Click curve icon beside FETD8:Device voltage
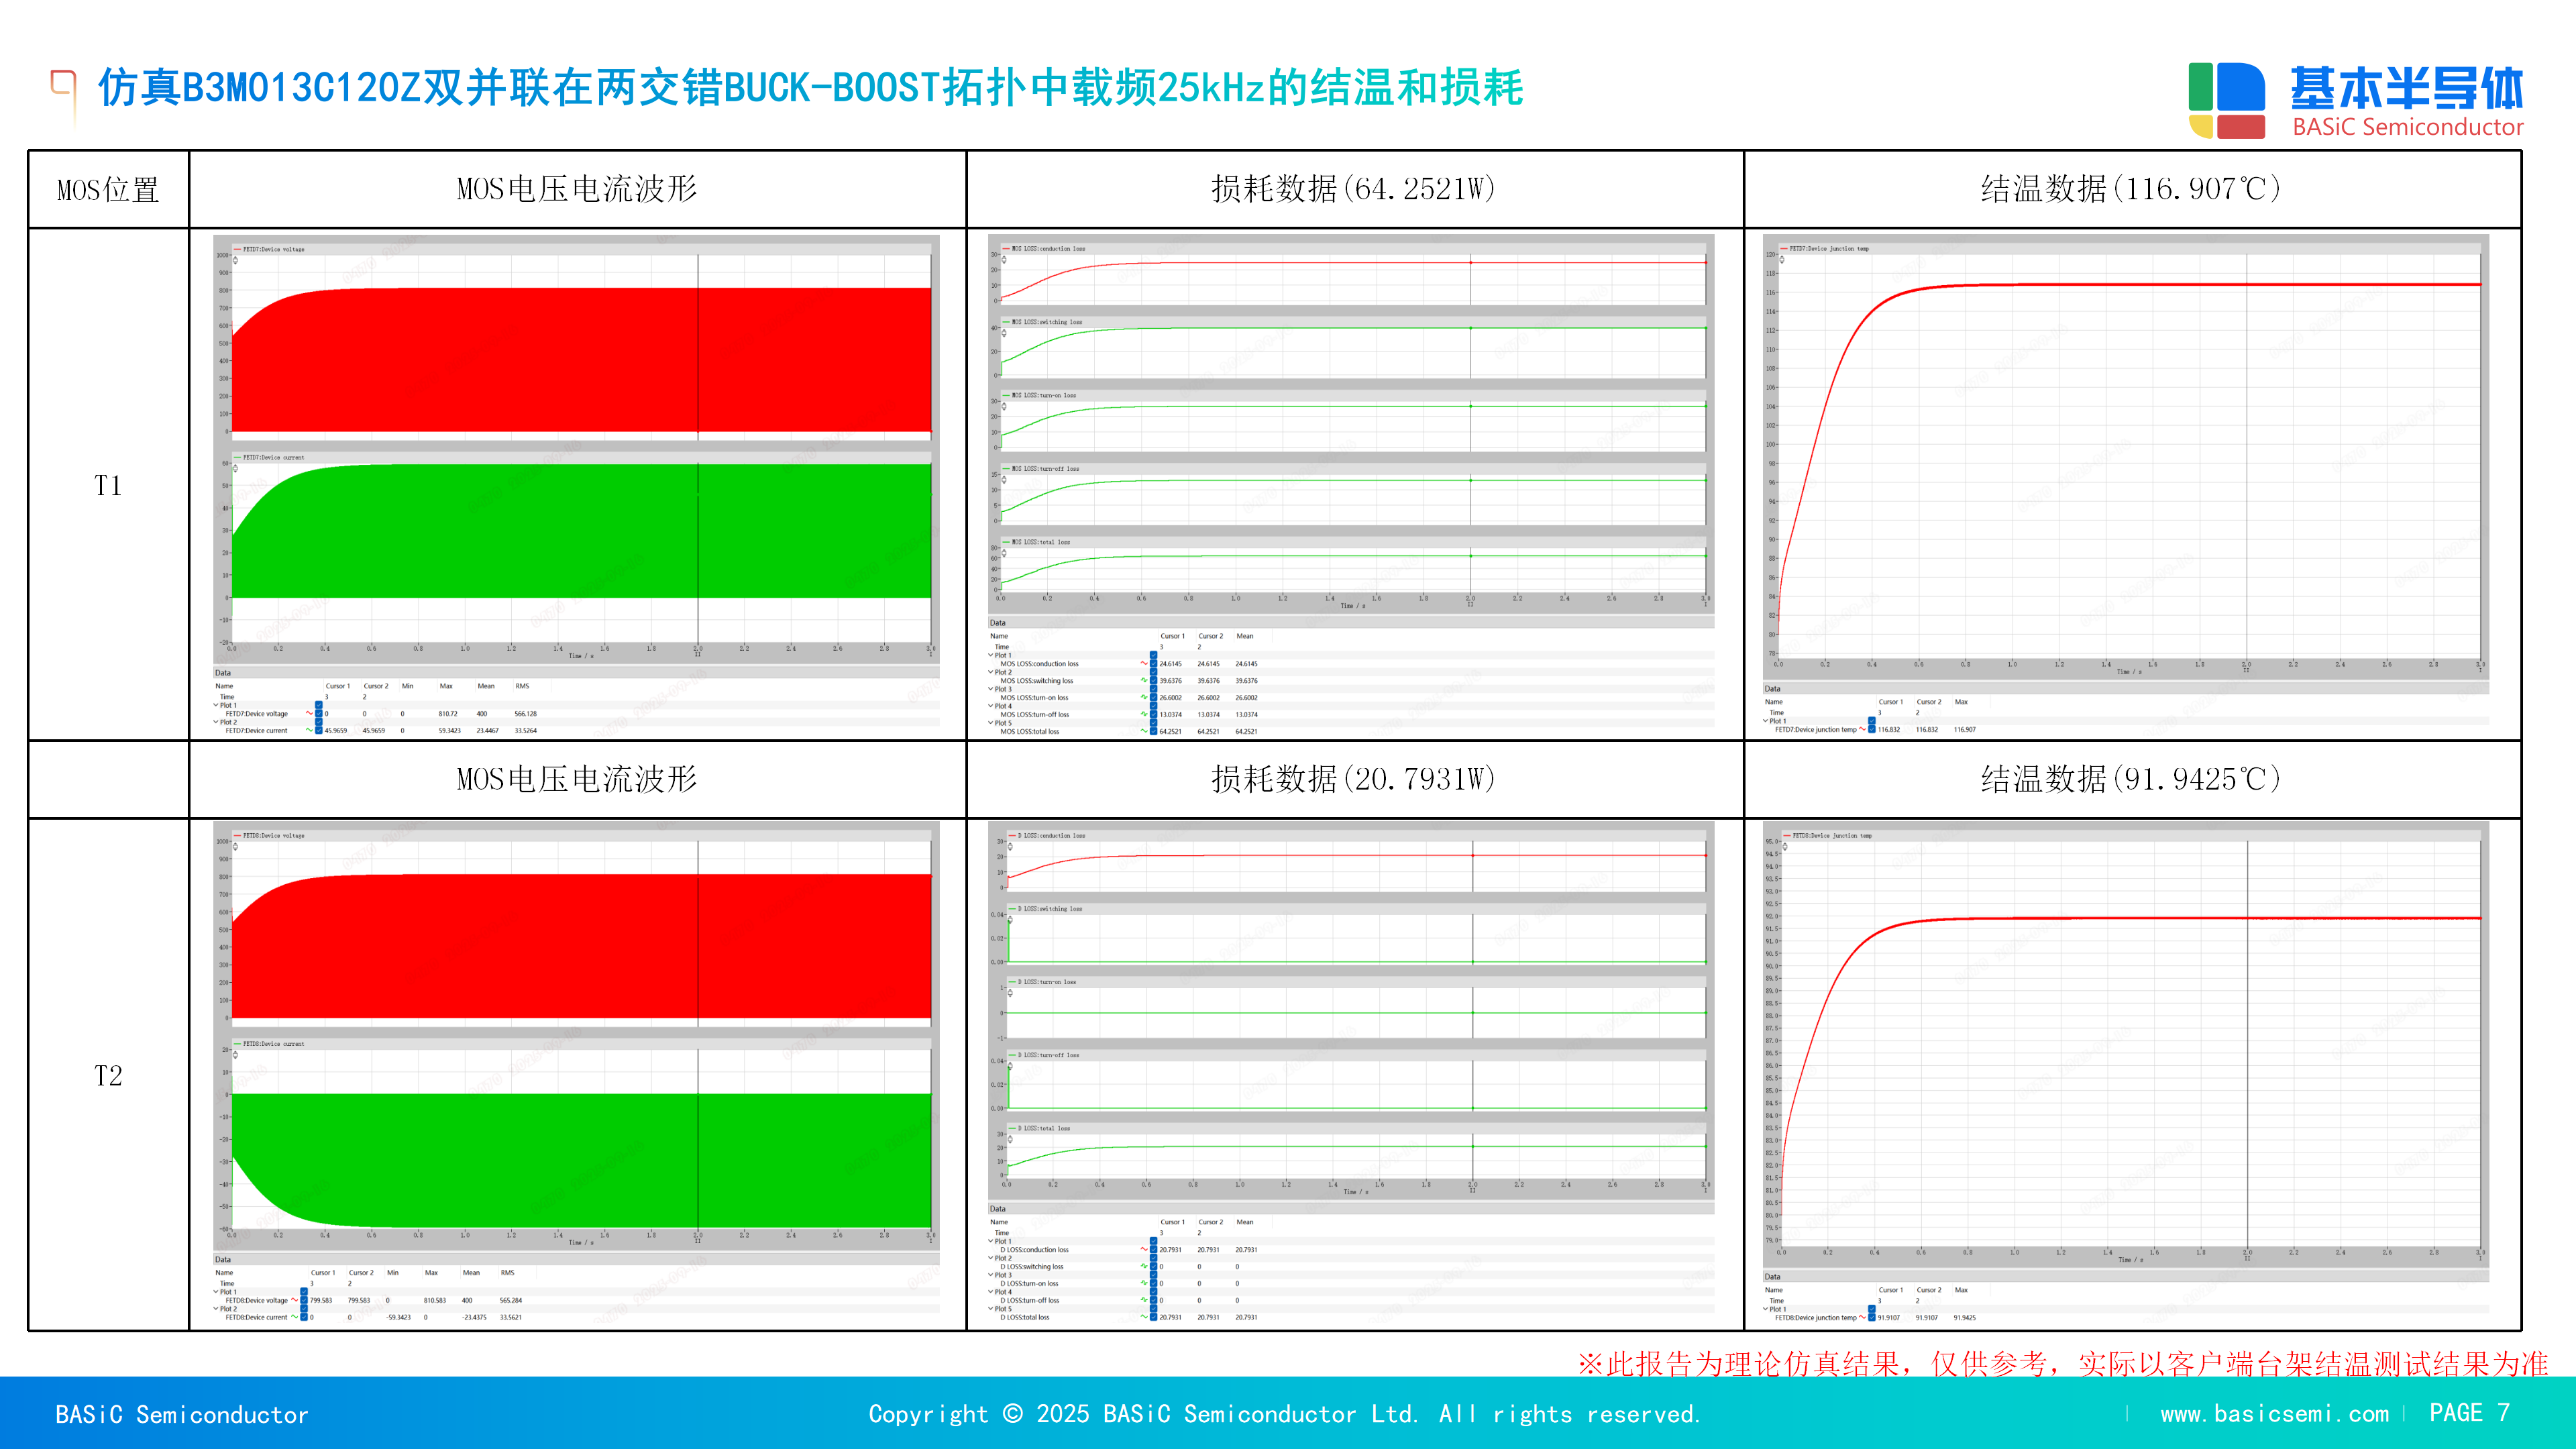This screenshot has width=2576, height=1449. (294, 1300)
